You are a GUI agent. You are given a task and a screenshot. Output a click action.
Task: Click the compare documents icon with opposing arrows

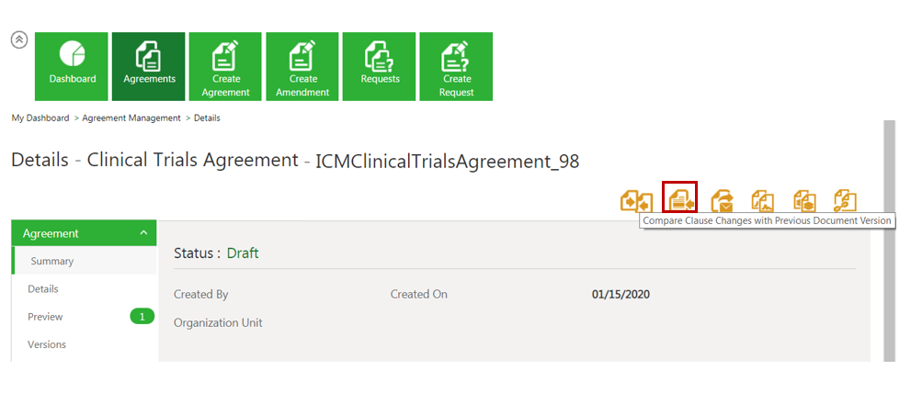click(x=636, y=200)
